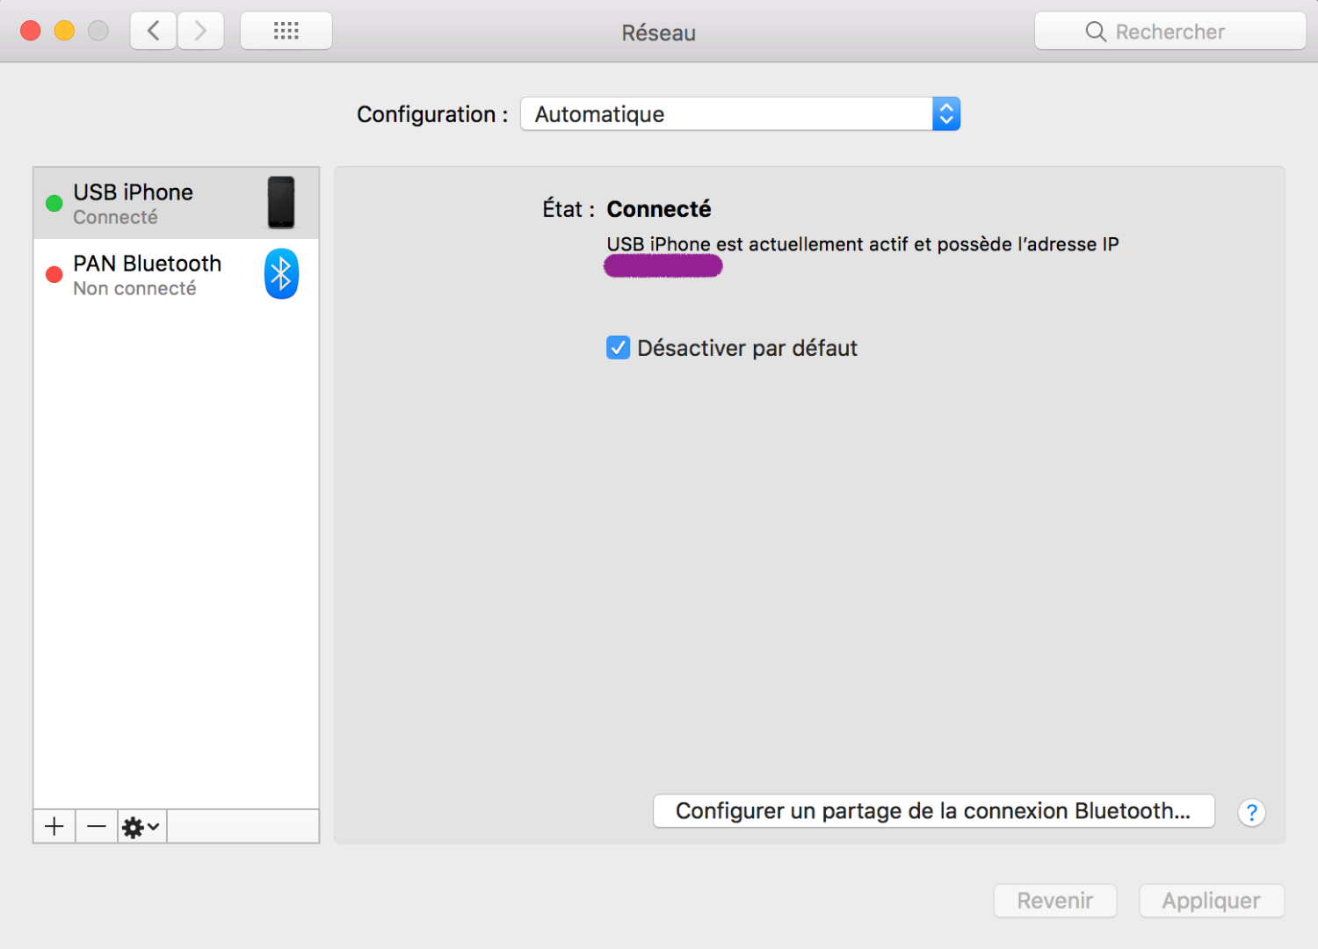Select PAN Bluetooth network service

coord(158,275)
